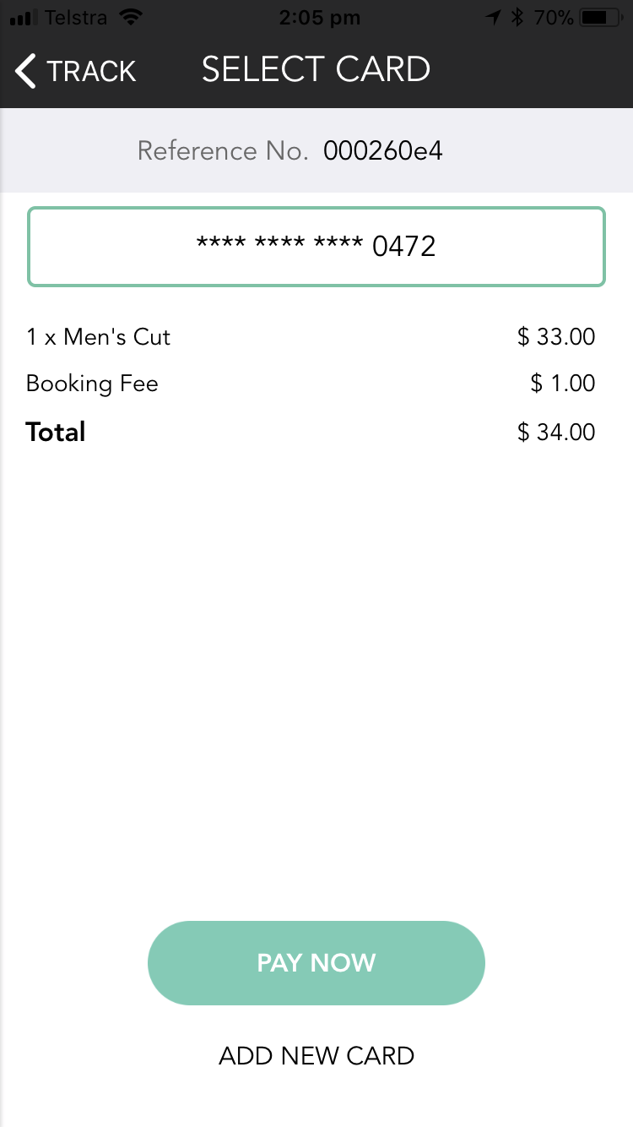Viewport: 633px width, 1127px height.
Task: Go back via the TRACK label
Action: coord(91,72)
